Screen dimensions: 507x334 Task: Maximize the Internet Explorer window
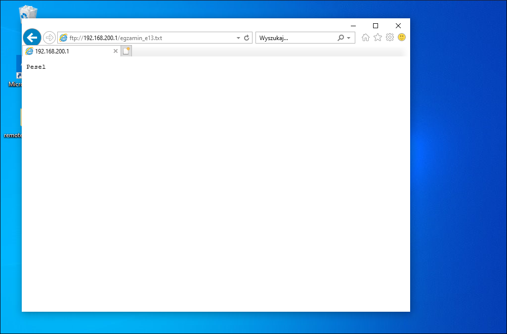pos(376,26)
